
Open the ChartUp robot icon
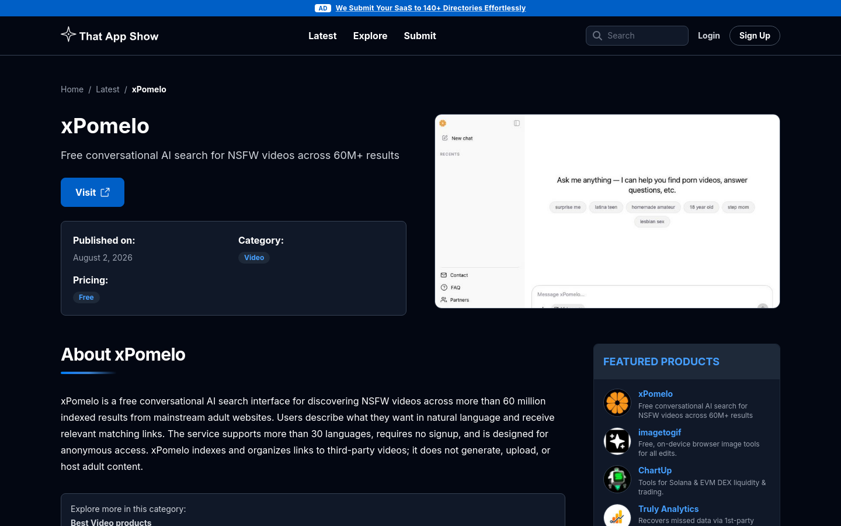[x=617, y=479]
